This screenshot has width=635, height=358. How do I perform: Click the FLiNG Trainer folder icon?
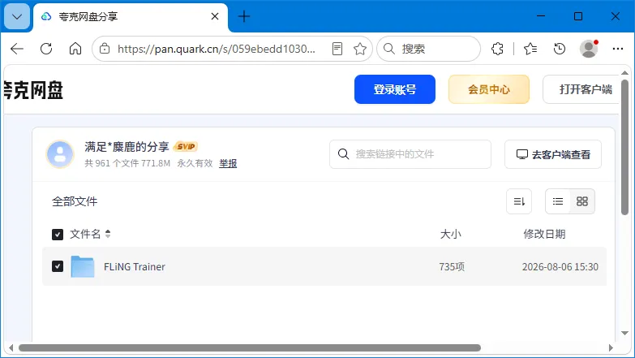coord(83,266)
